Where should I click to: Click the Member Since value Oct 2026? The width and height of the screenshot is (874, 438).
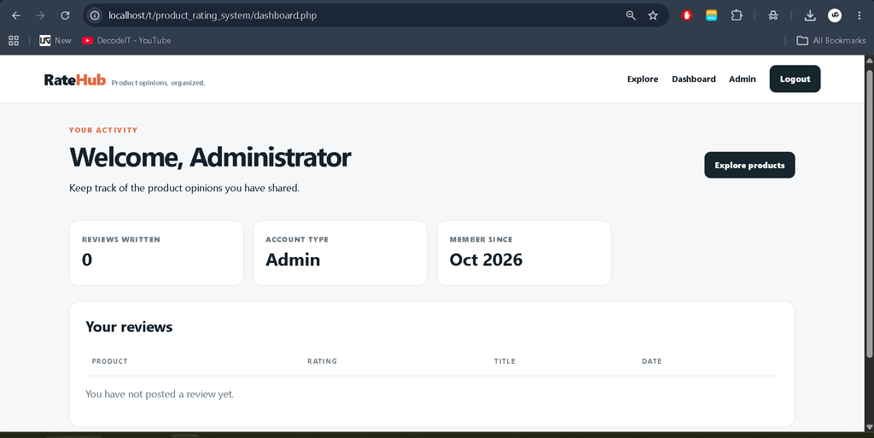tap(486, 260)
